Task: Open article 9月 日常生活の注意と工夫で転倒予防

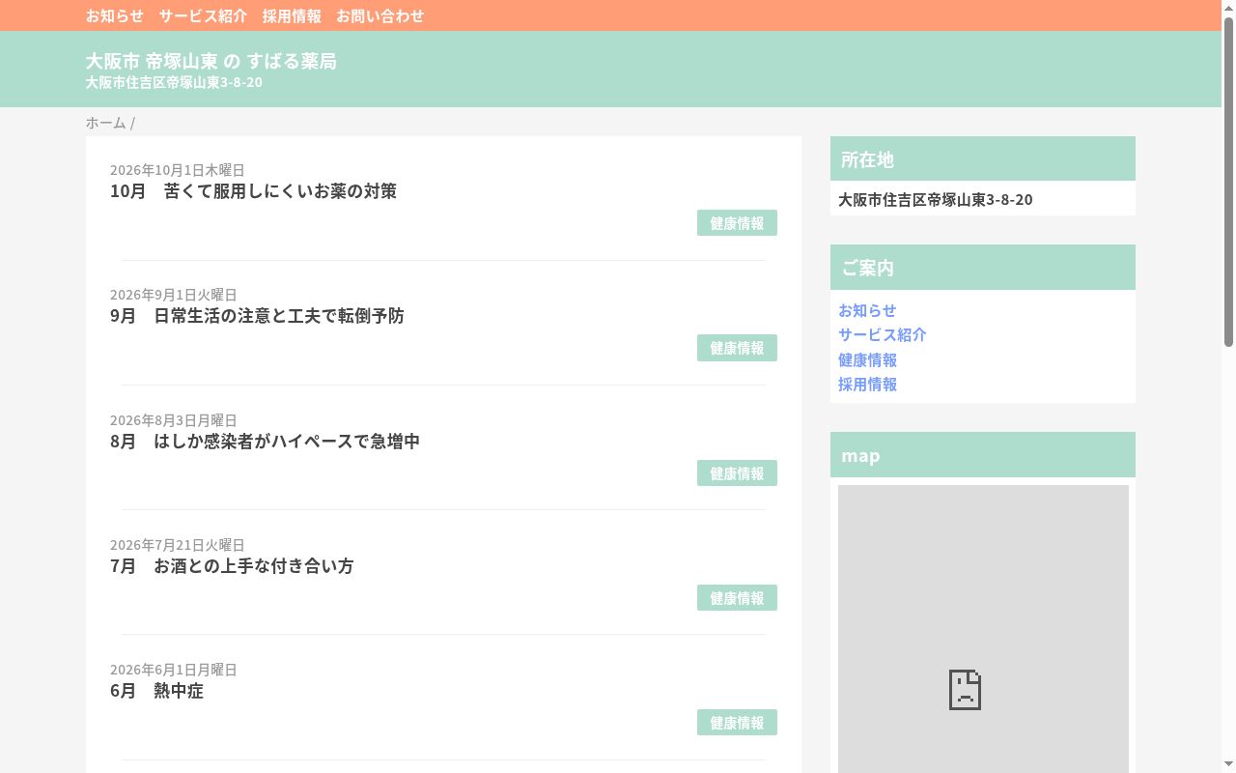Action: point(257,316)
